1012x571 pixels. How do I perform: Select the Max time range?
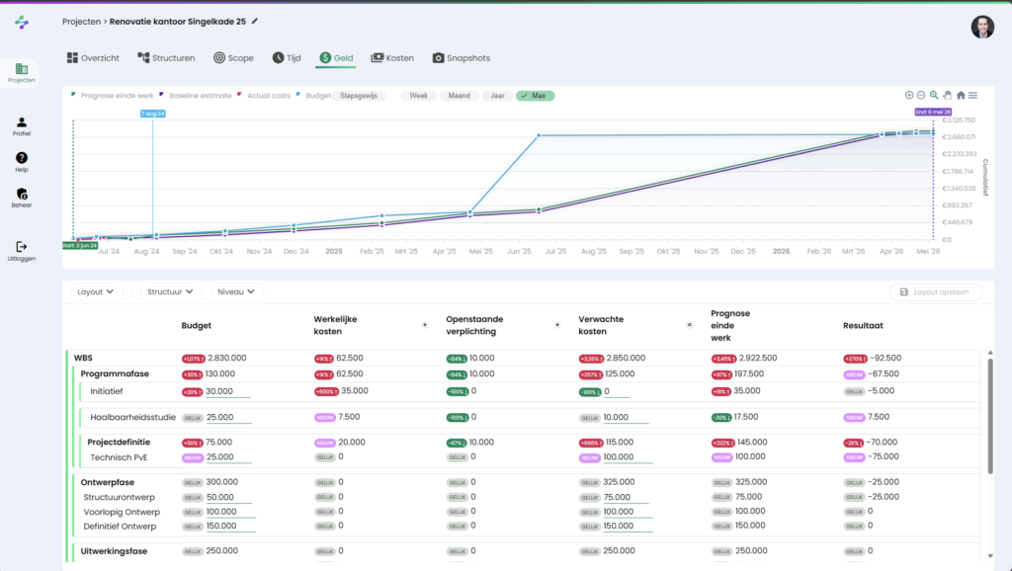535,96
